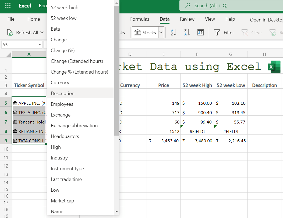This screenshot has height=218, width=283.
Task: Click the Reapply filter icon
Action: click(x=273, y=32)
